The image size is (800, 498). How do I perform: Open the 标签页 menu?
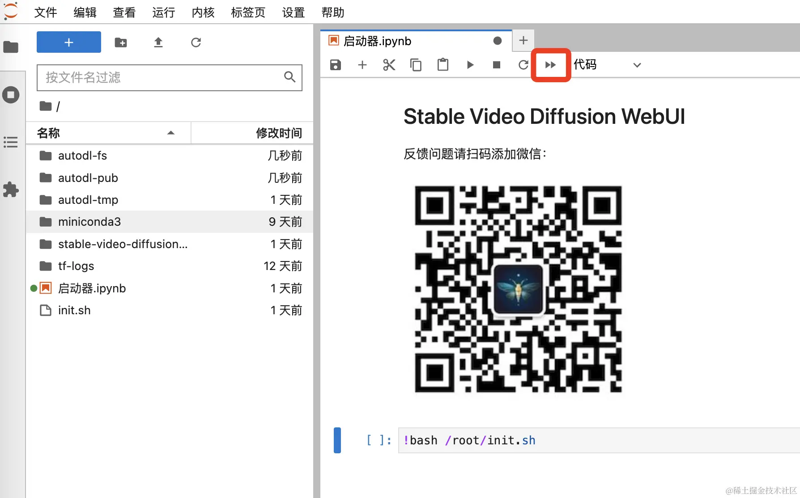point(248,13)
